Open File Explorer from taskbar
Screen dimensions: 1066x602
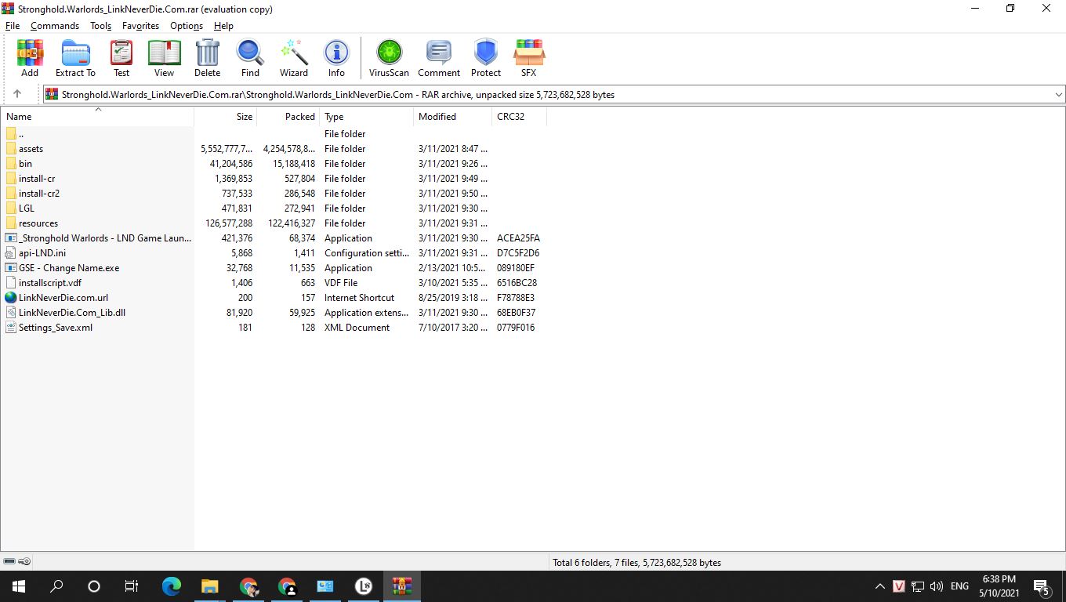click(209, 586)
